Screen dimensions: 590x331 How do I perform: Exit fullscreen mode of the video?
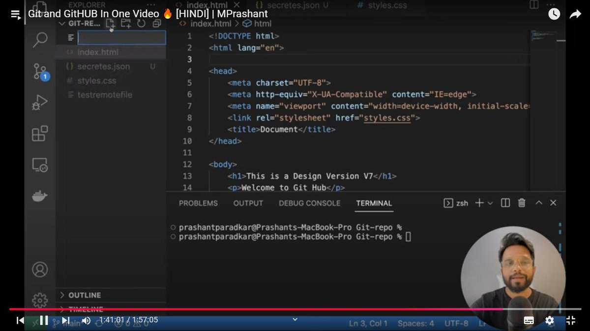571,320
